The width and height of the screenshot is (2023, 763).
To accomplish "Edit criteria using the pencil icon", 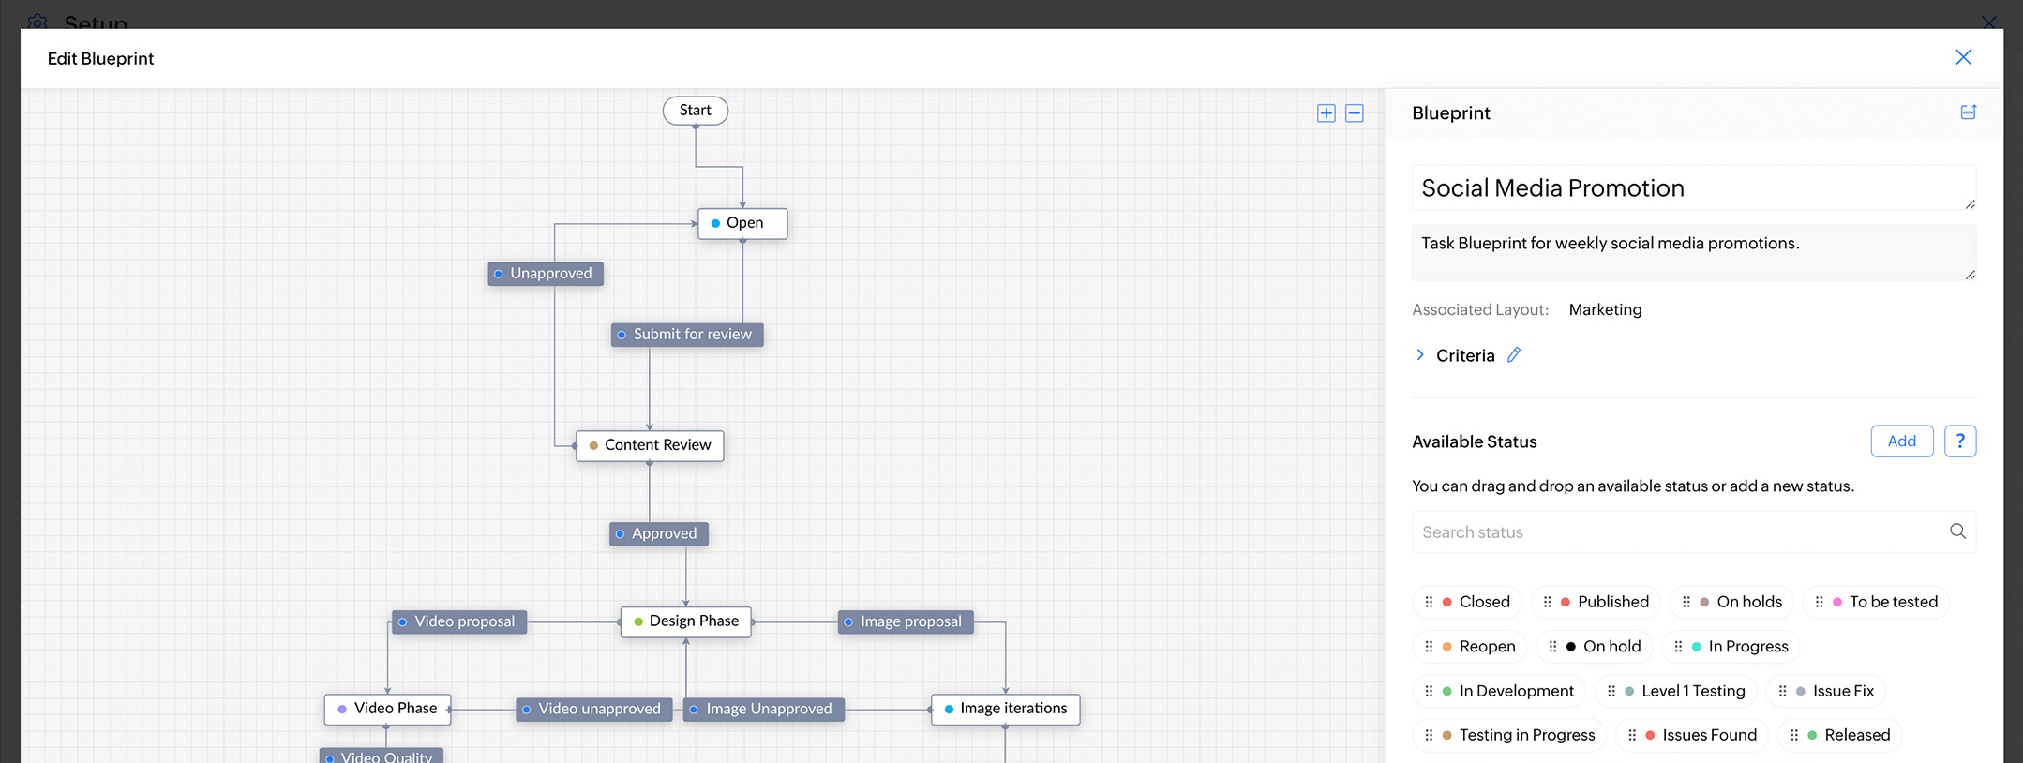I will (x=1514, y=355).
